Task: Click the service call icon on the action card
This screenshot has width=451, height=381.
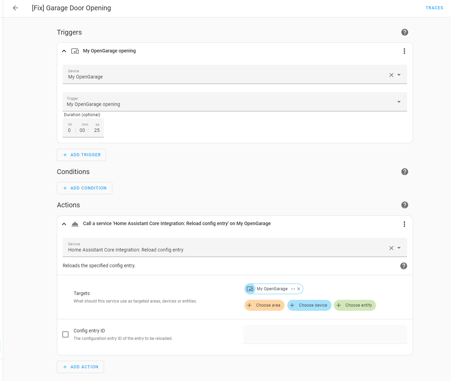Action: coord(75,223)
